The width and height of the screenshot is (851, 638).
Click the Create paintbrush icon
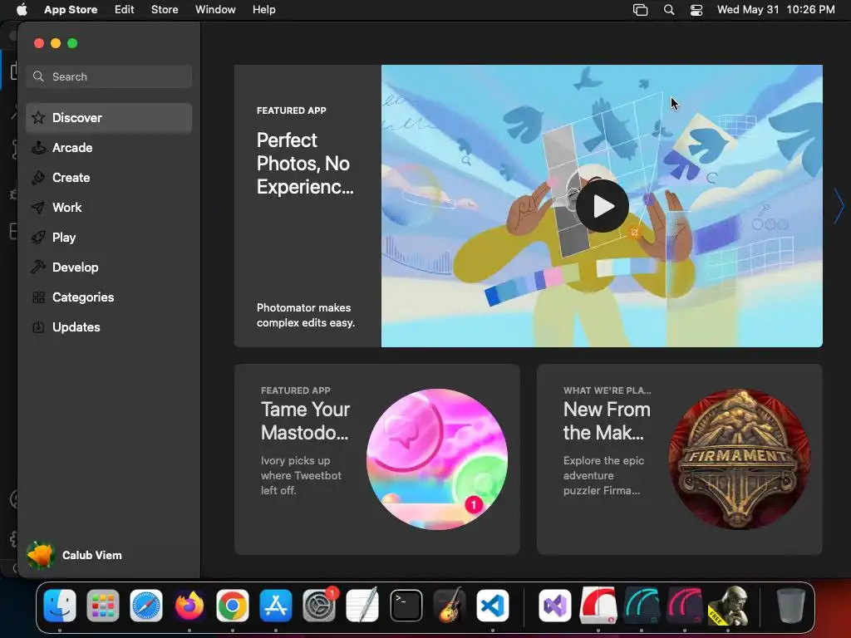pyautogui.click(x=38, y=178)
